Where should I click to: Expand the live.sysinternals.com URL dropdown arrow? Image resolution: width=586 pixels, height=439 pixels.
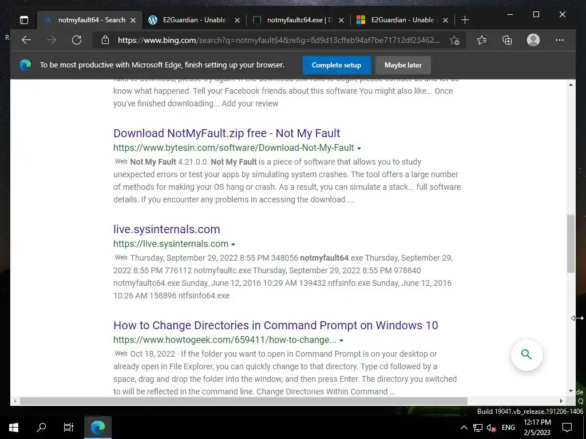pyautogui.click(x=233, y=245)
